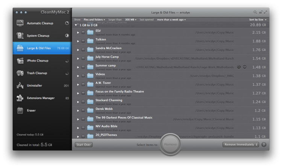Click Cleaned in total 5.5 GB text
282x168 pixels.
[x=34, y=145]
